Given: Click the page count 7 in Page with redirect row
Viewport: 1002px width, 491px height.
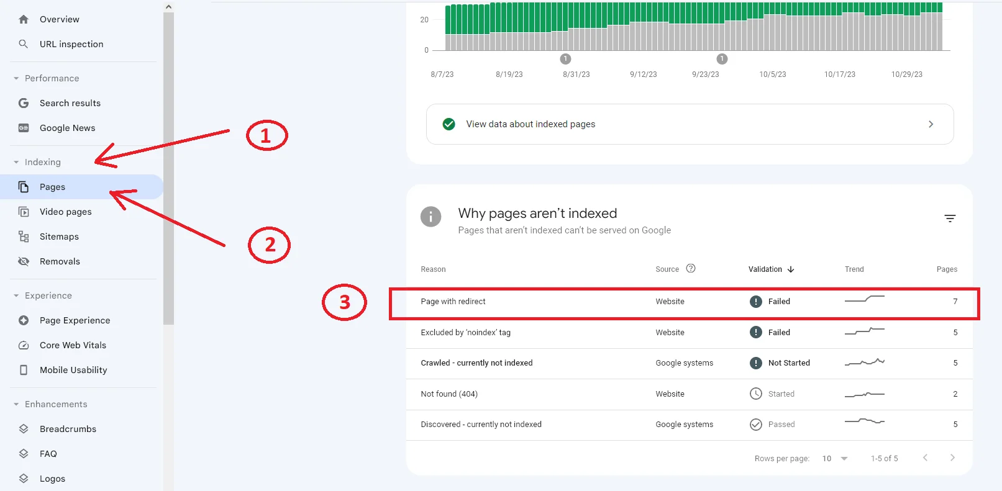Looking at the screenshot, I should tap(955, 302).
